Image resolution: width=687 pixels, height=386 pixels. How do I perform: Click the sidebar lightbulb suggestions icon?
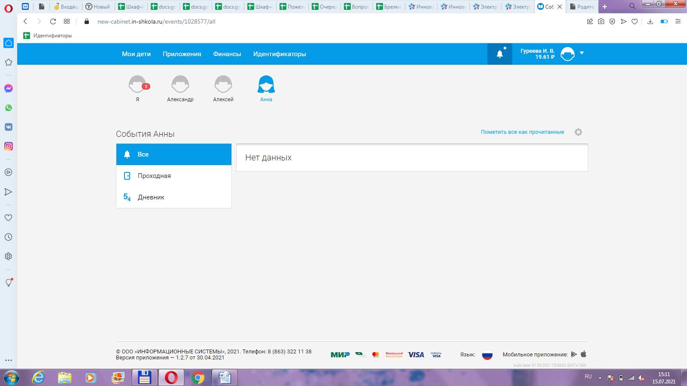coord(8,283)
